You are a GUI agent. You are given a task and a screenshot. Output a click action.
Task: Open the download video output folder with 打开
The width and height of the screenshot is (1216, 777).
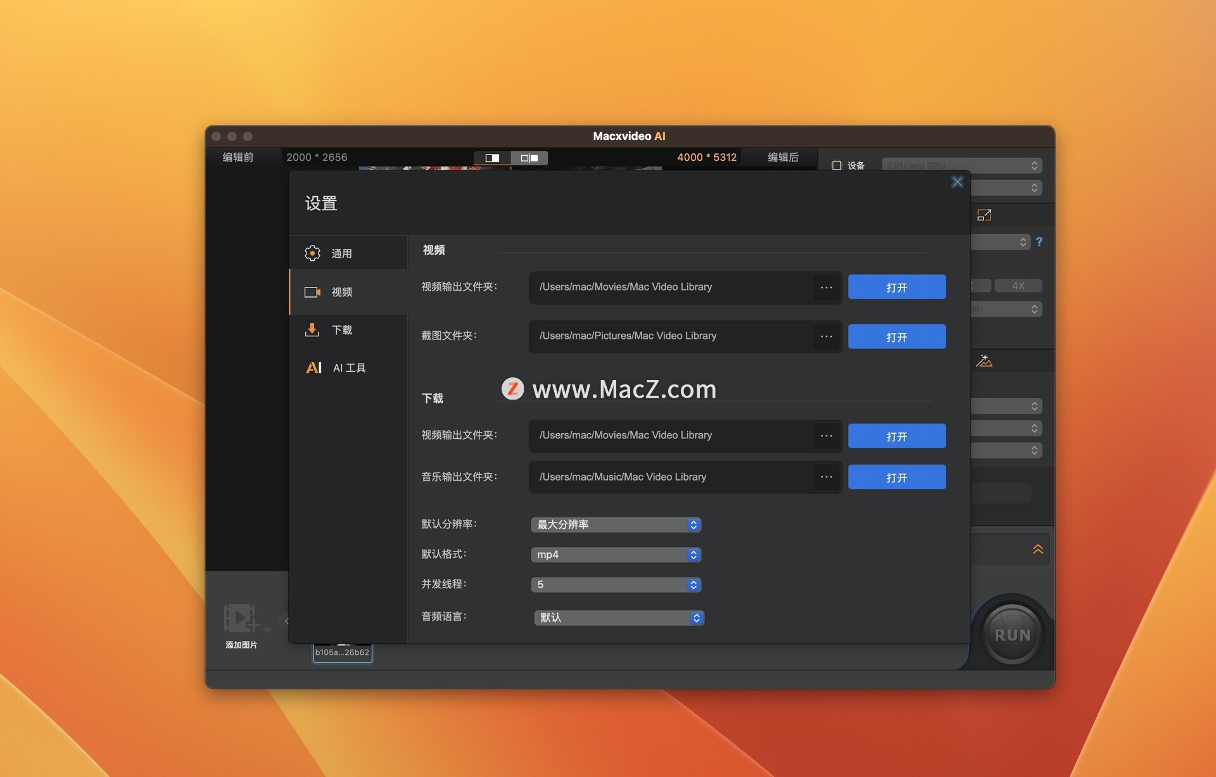pos(897,436)
